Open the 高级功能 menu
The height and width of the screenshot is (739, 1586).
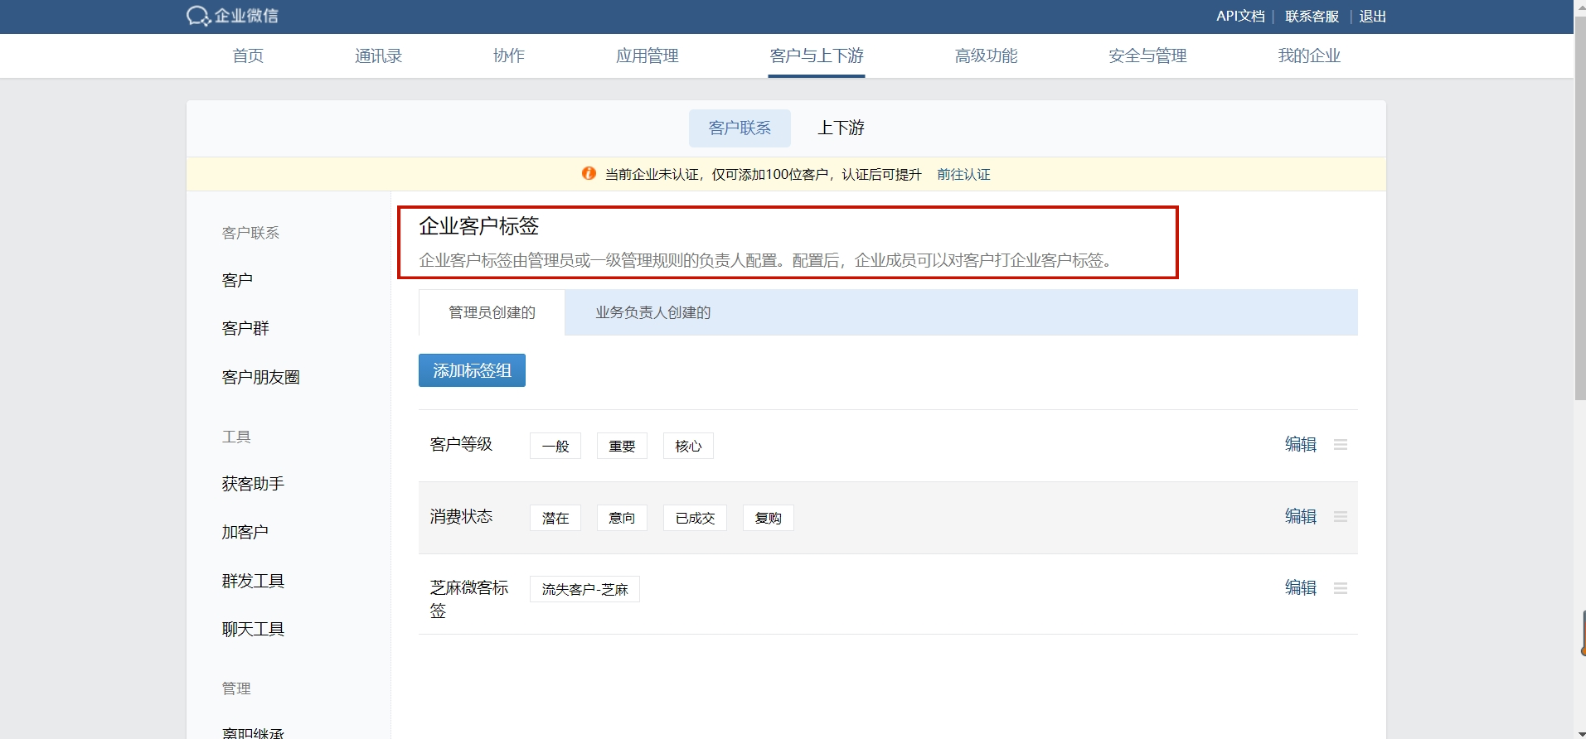(986, 56)
